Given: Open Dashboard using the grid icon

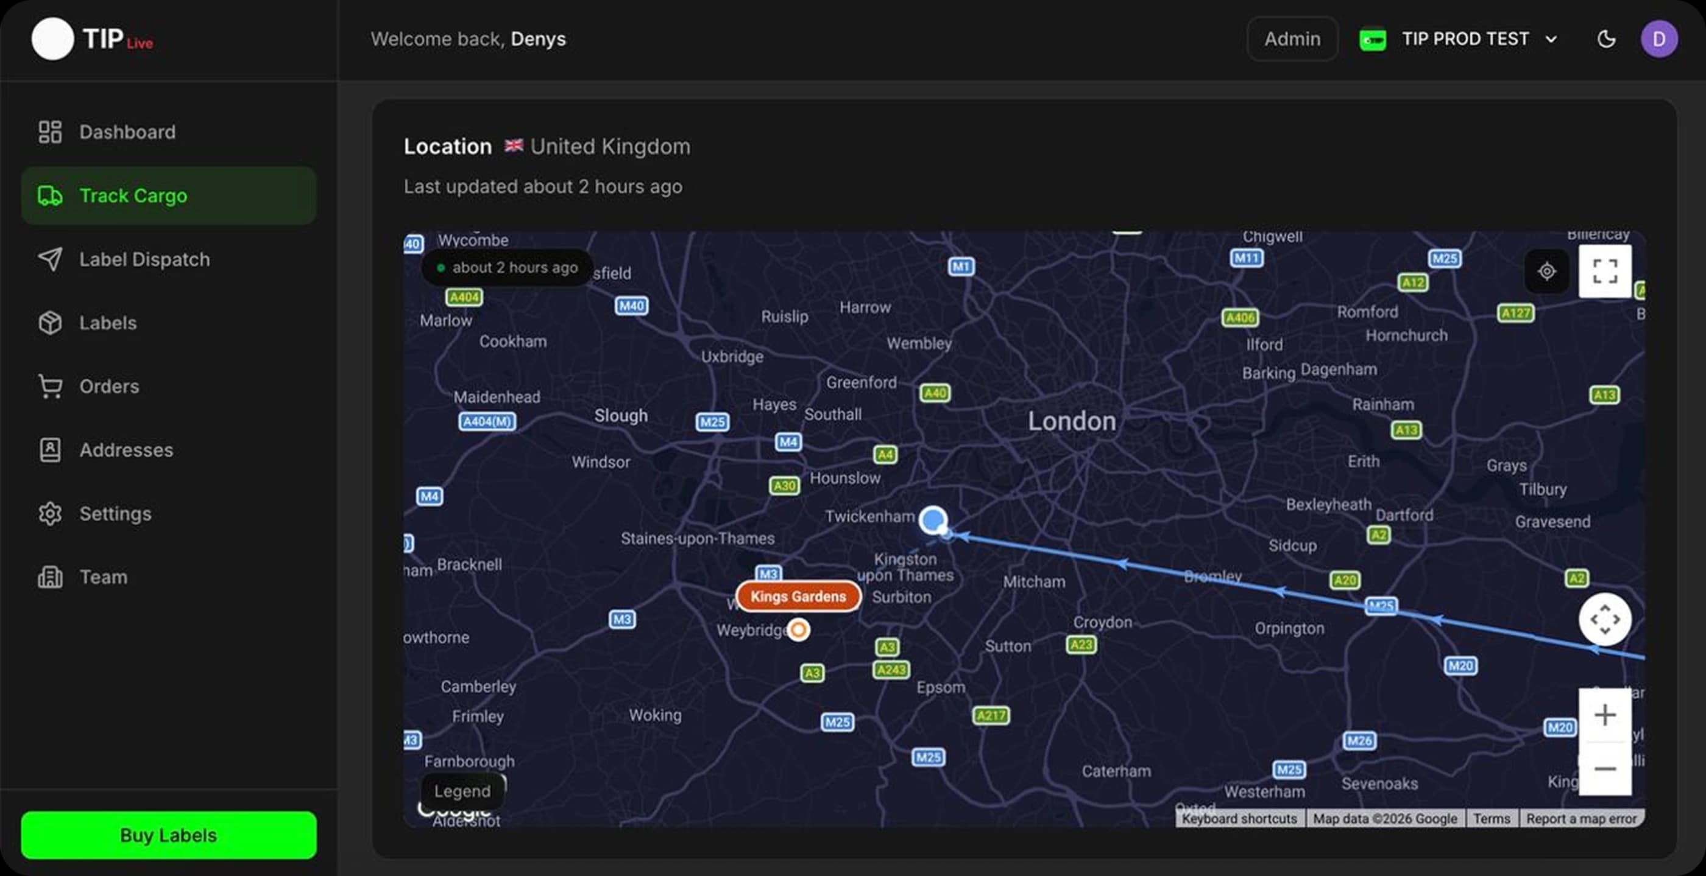Looking at the screenshot, I should [x=50, y=131].
